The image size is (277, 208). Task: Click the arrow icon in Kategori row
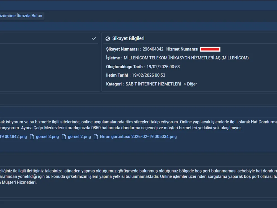click(x=184, y=84)
